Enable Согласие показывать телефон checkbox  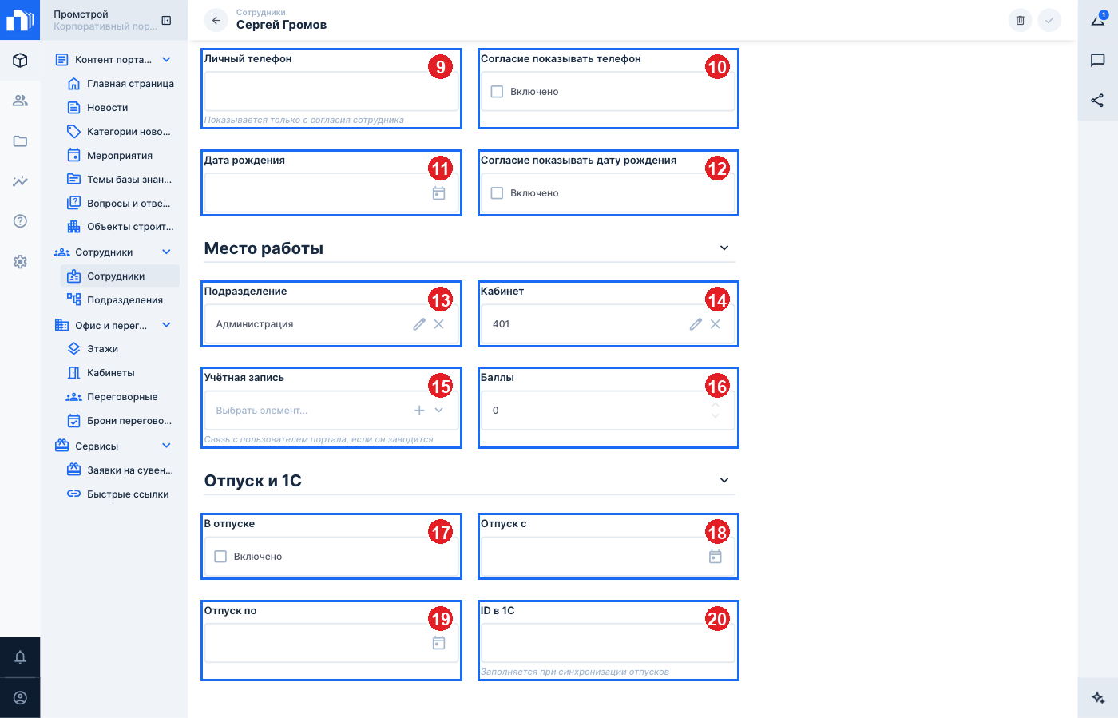(x=497, y=92)
